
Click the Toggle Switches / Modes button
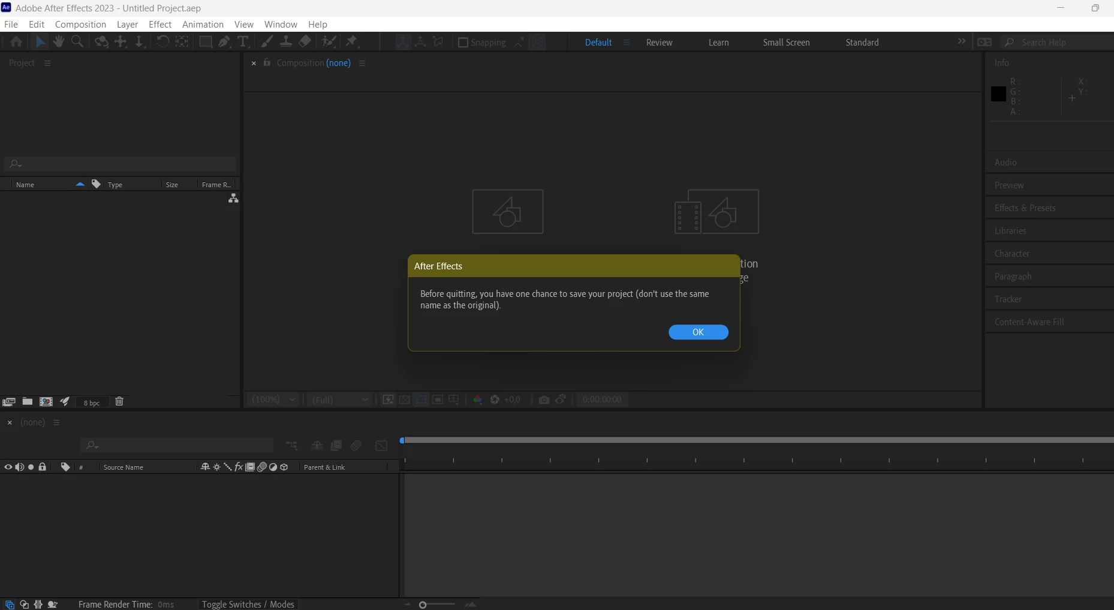tap(248, 604)
